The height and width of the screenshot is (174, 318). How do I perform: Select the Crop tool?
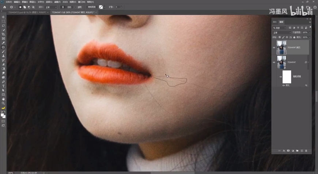coord(3,34)
